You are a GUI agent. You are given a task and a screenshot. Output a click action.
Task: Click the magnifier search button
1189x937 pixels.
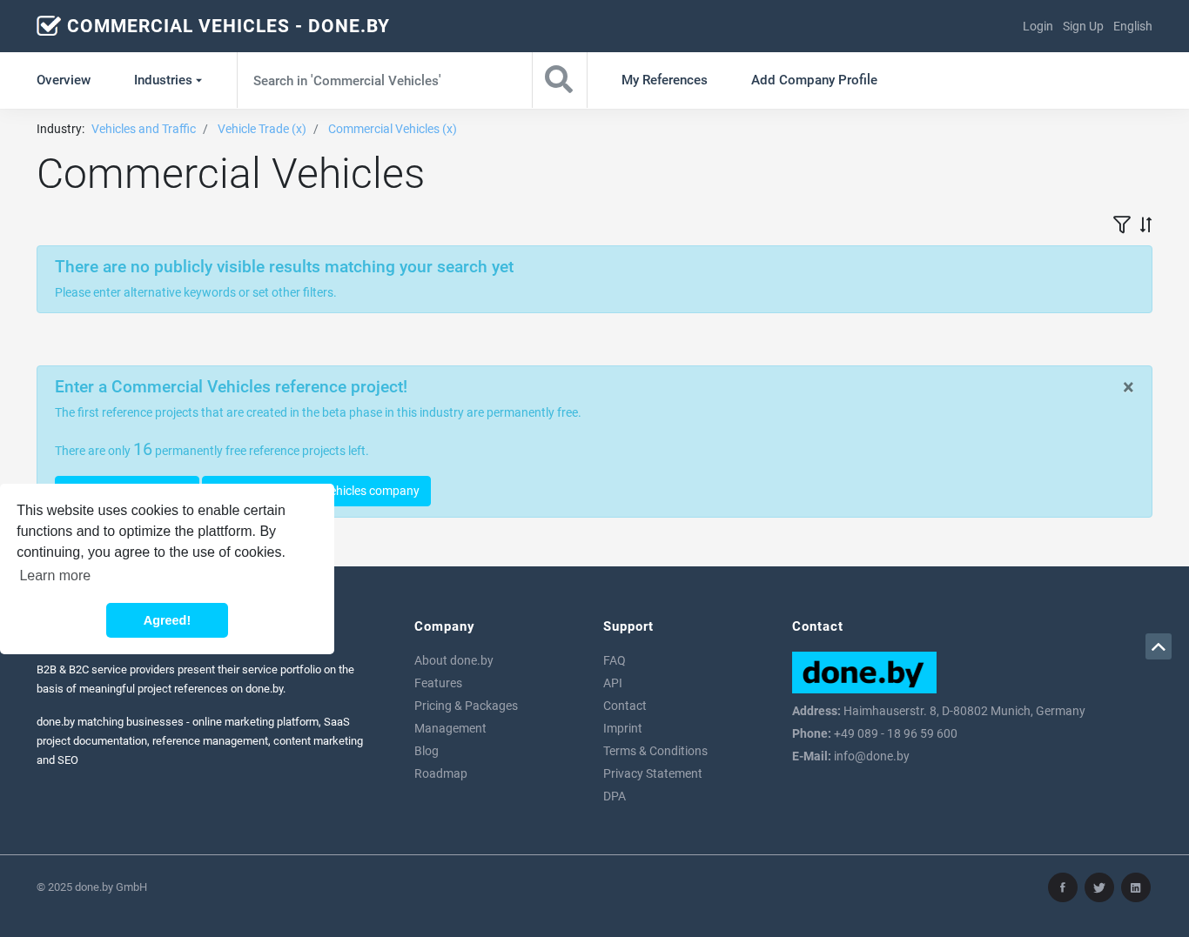[x=559, y=80]
